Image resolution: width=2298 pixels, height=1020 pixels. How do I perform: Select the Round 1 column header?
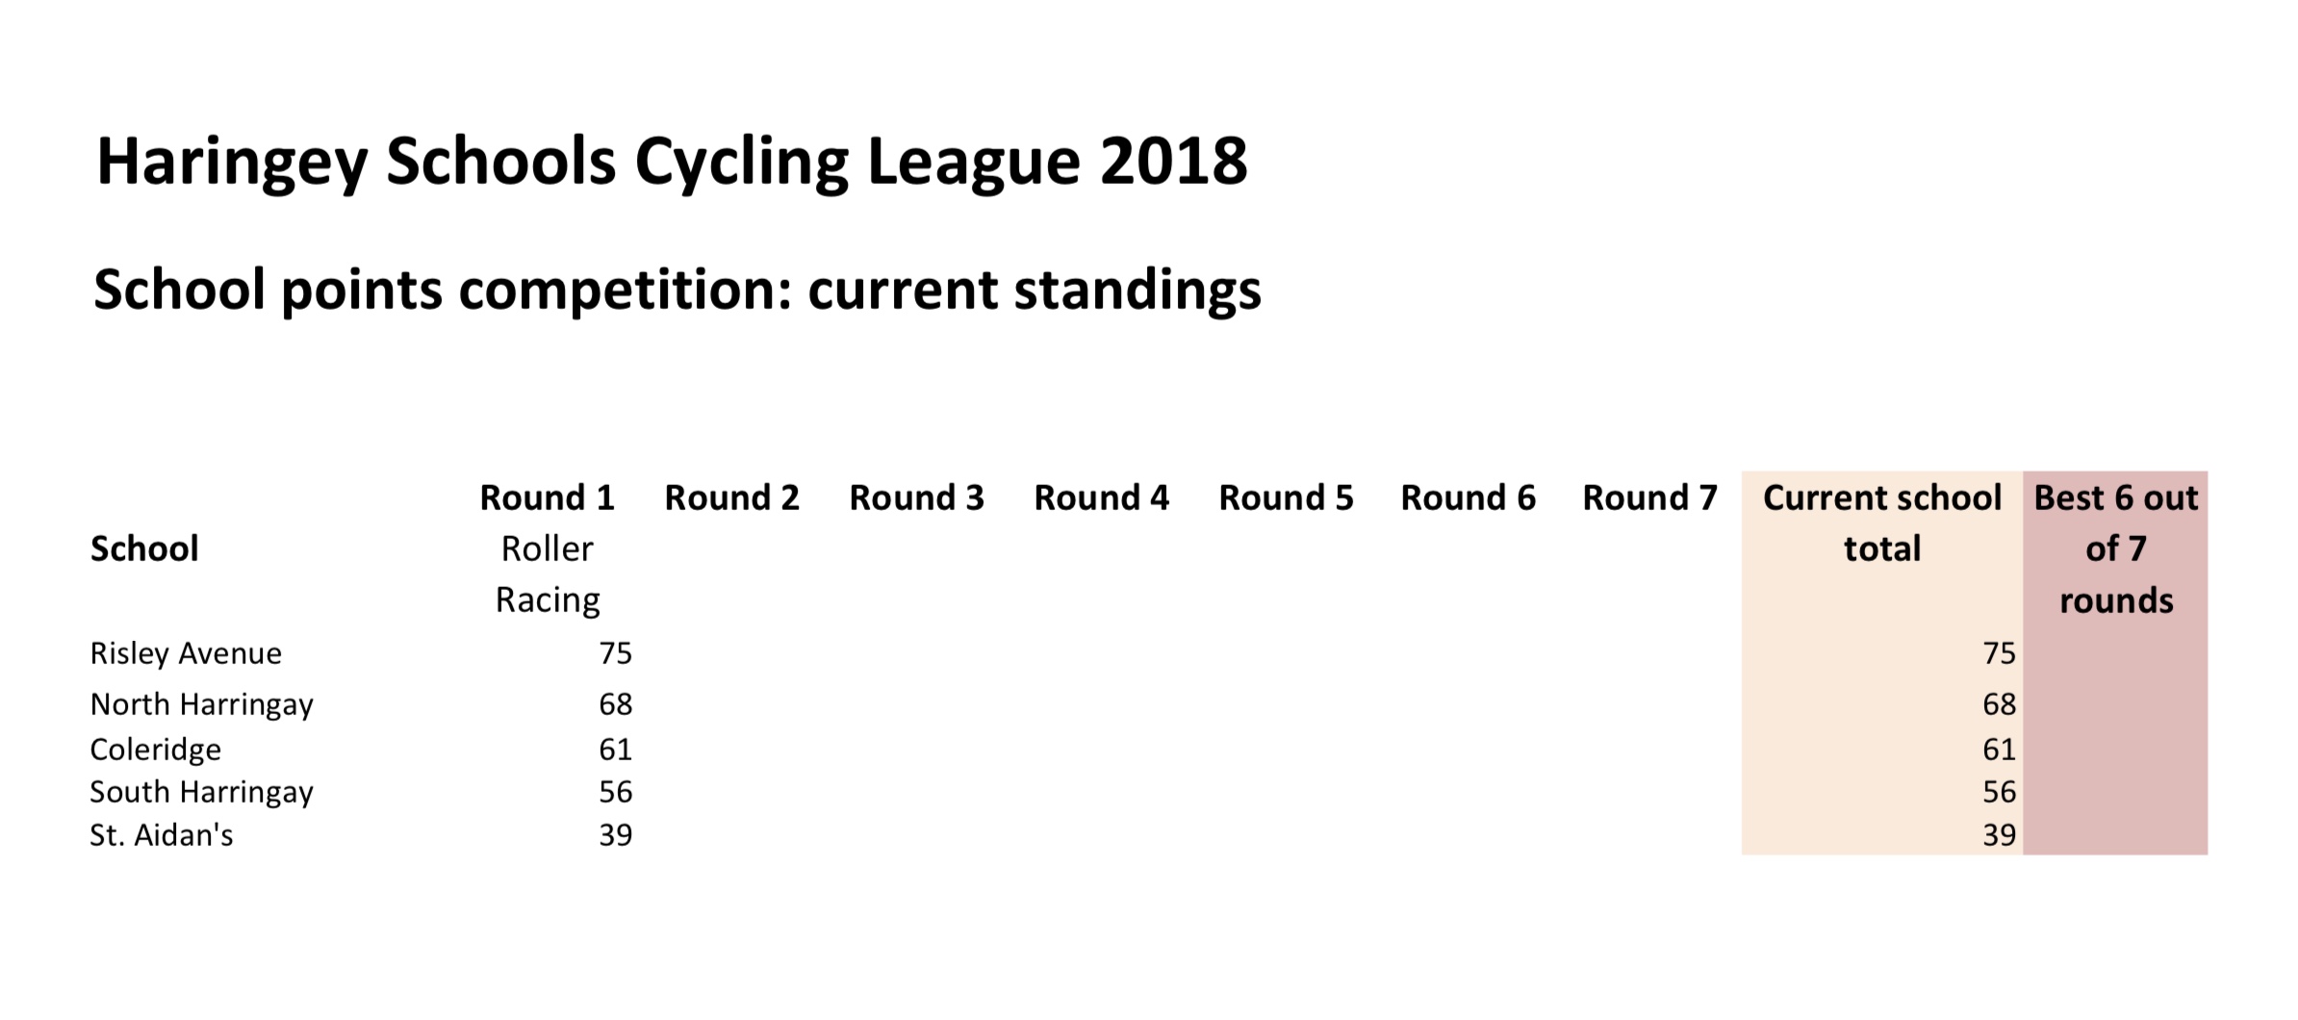547,497
